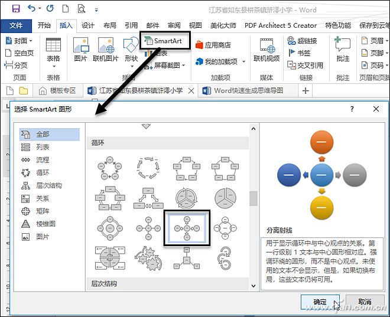Click the Undo arrow icon
Viewport: 390px width, 317px height.
(x=31, y=8)
